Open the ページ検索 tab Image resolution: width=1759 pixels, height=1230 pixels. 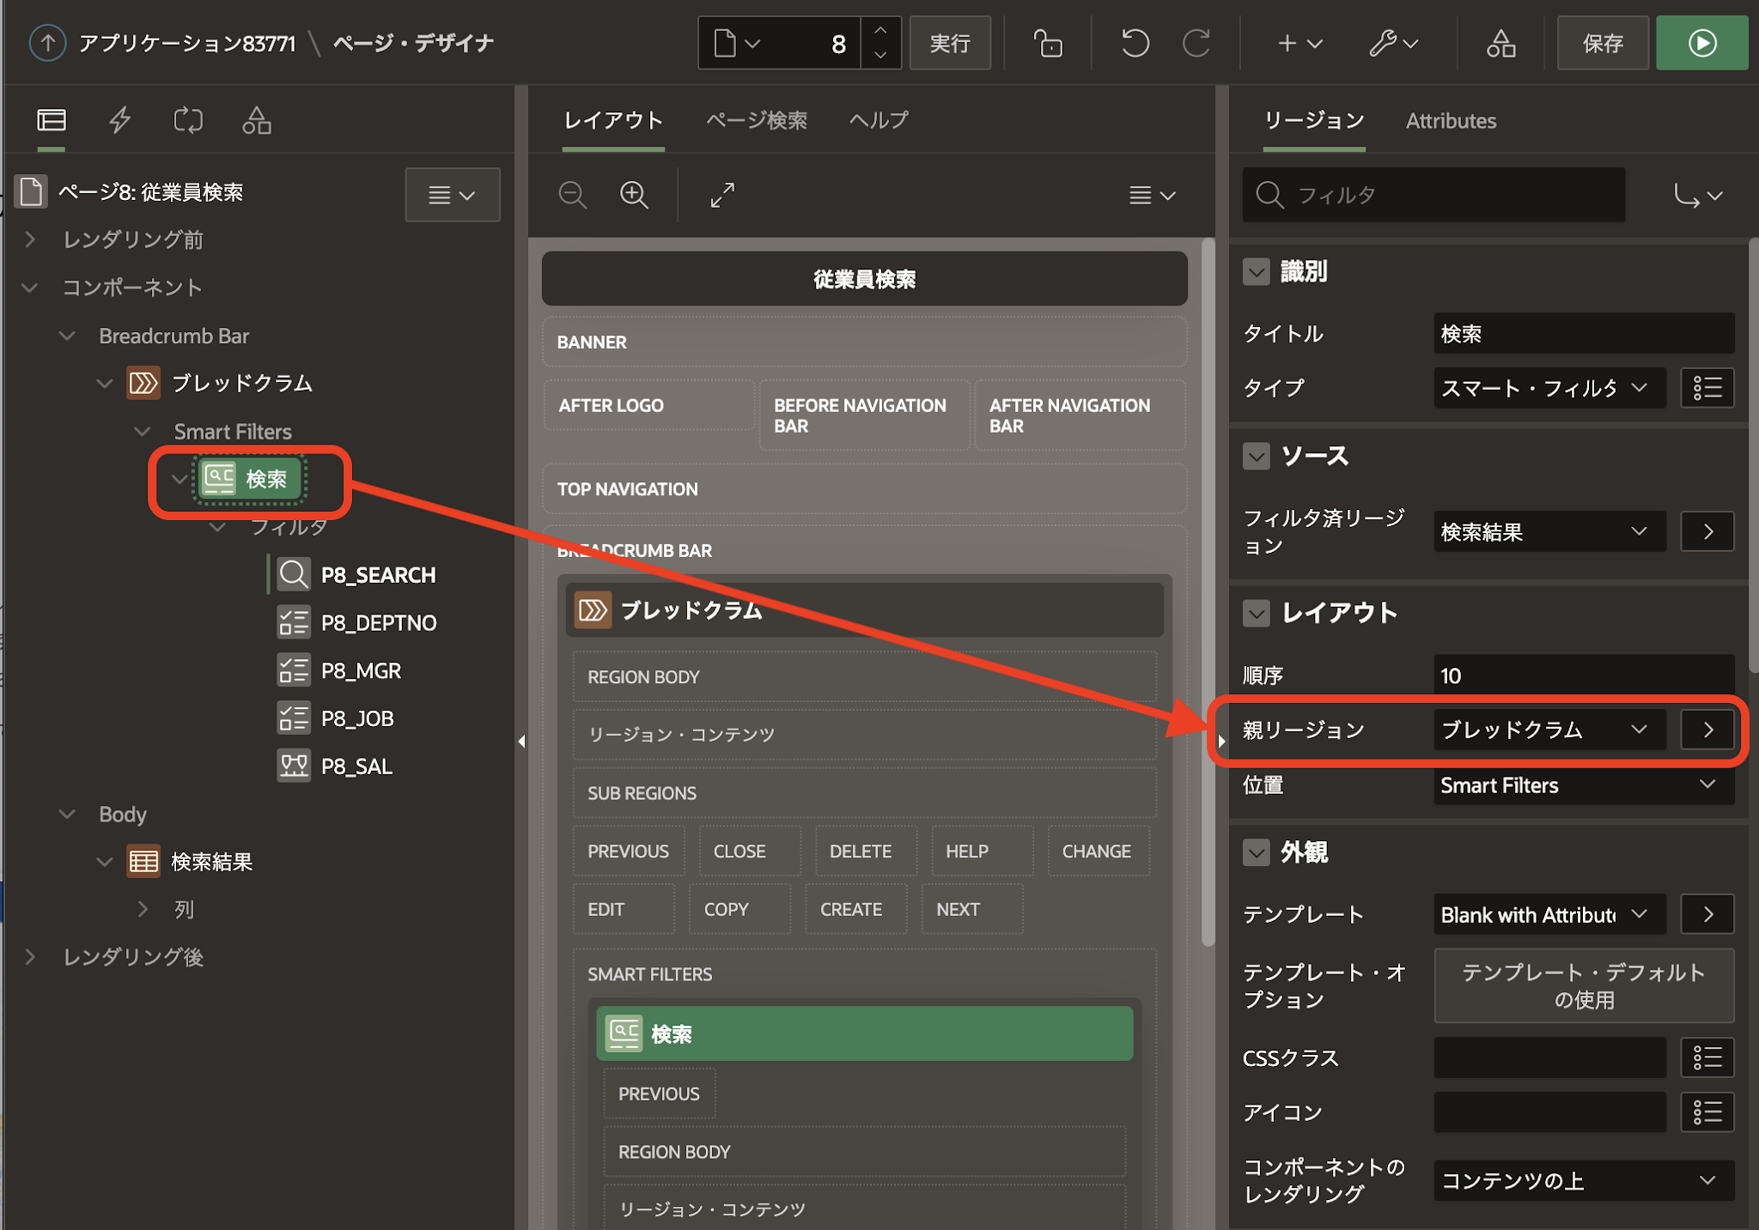[x=756, y=120]
